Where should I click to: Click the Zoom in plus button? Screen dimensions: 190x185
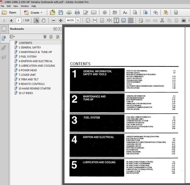click(61, 20)
